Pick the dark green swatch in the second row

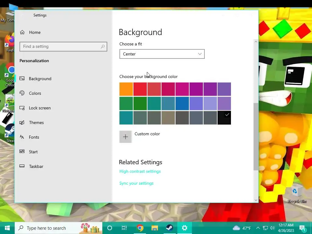point(140,104)
